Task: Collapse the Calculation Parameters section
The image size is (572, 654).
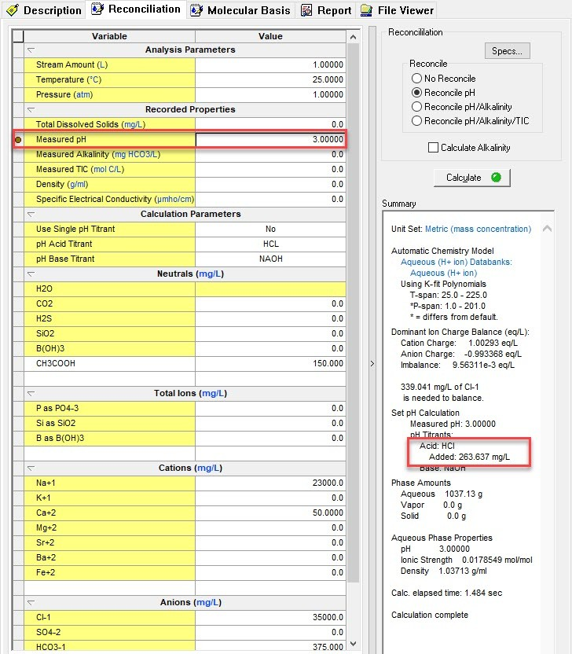Action: [x=31, y=215]
